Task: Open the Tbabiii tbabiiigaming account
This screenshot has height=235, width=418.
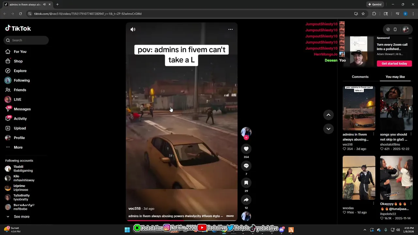Action: point(23,168)
